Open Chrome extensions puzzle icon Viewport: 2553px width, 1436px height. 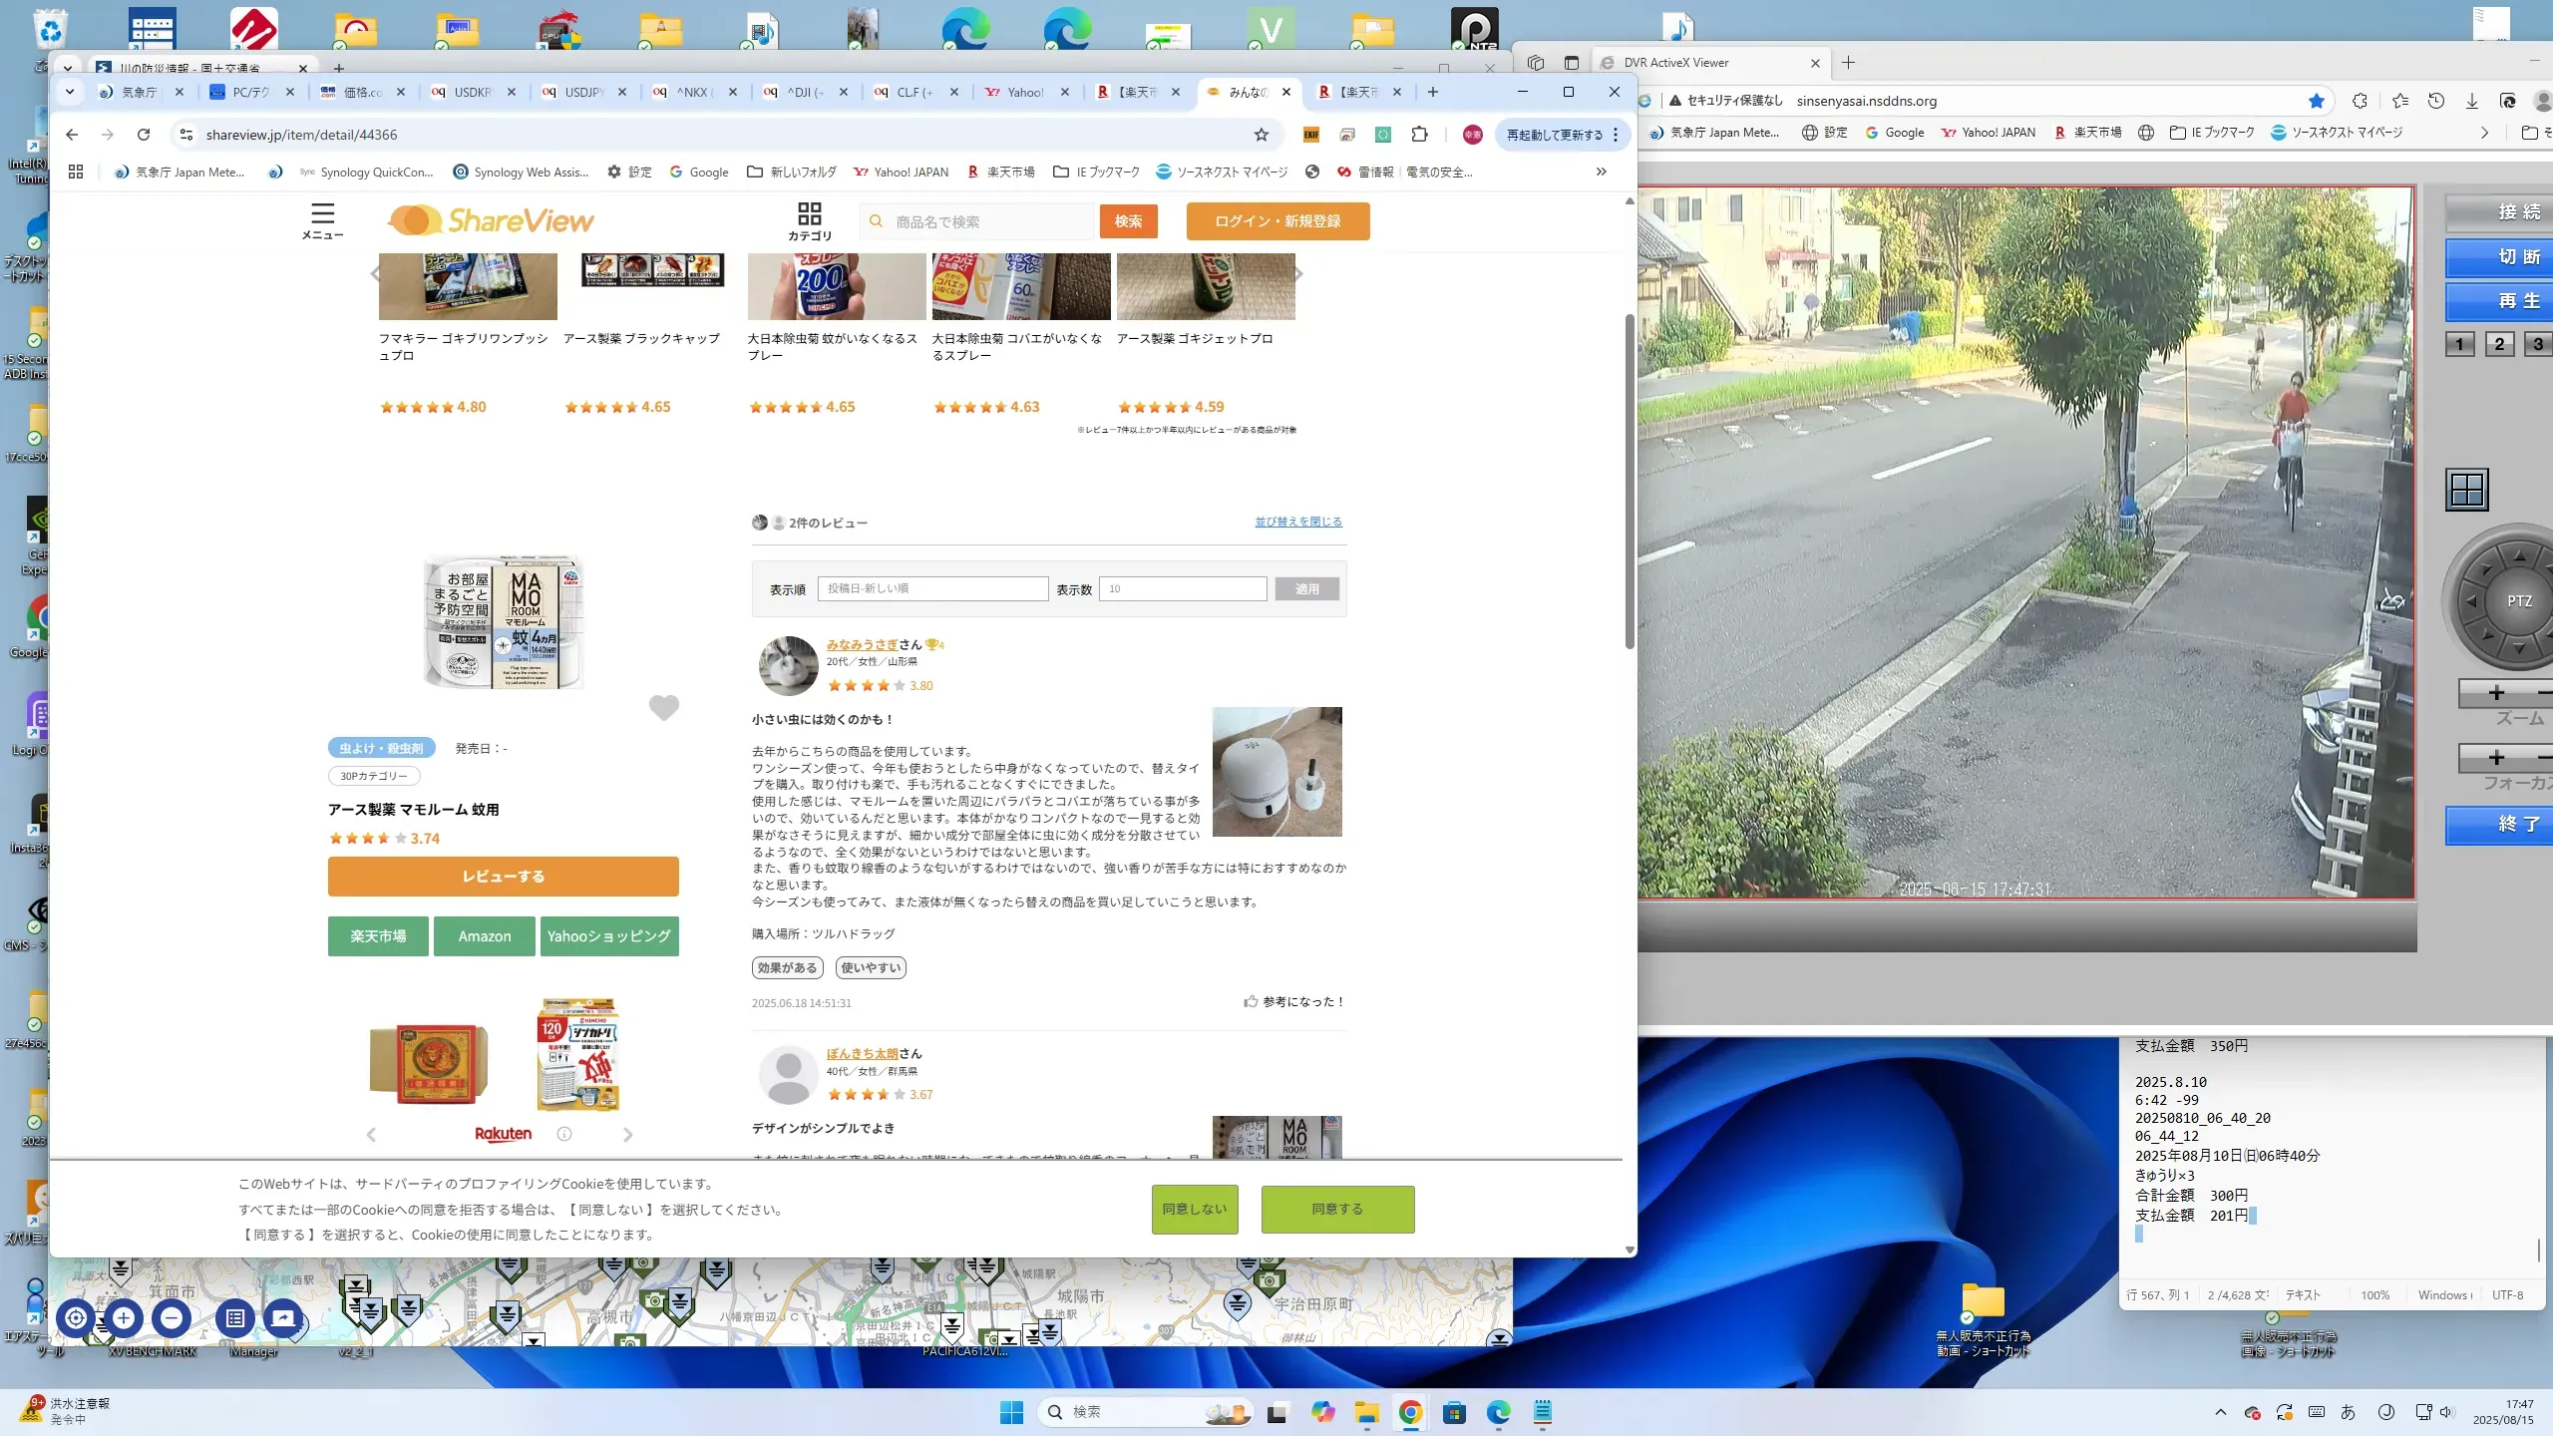pyautogui.click(x=1419, y=135)
